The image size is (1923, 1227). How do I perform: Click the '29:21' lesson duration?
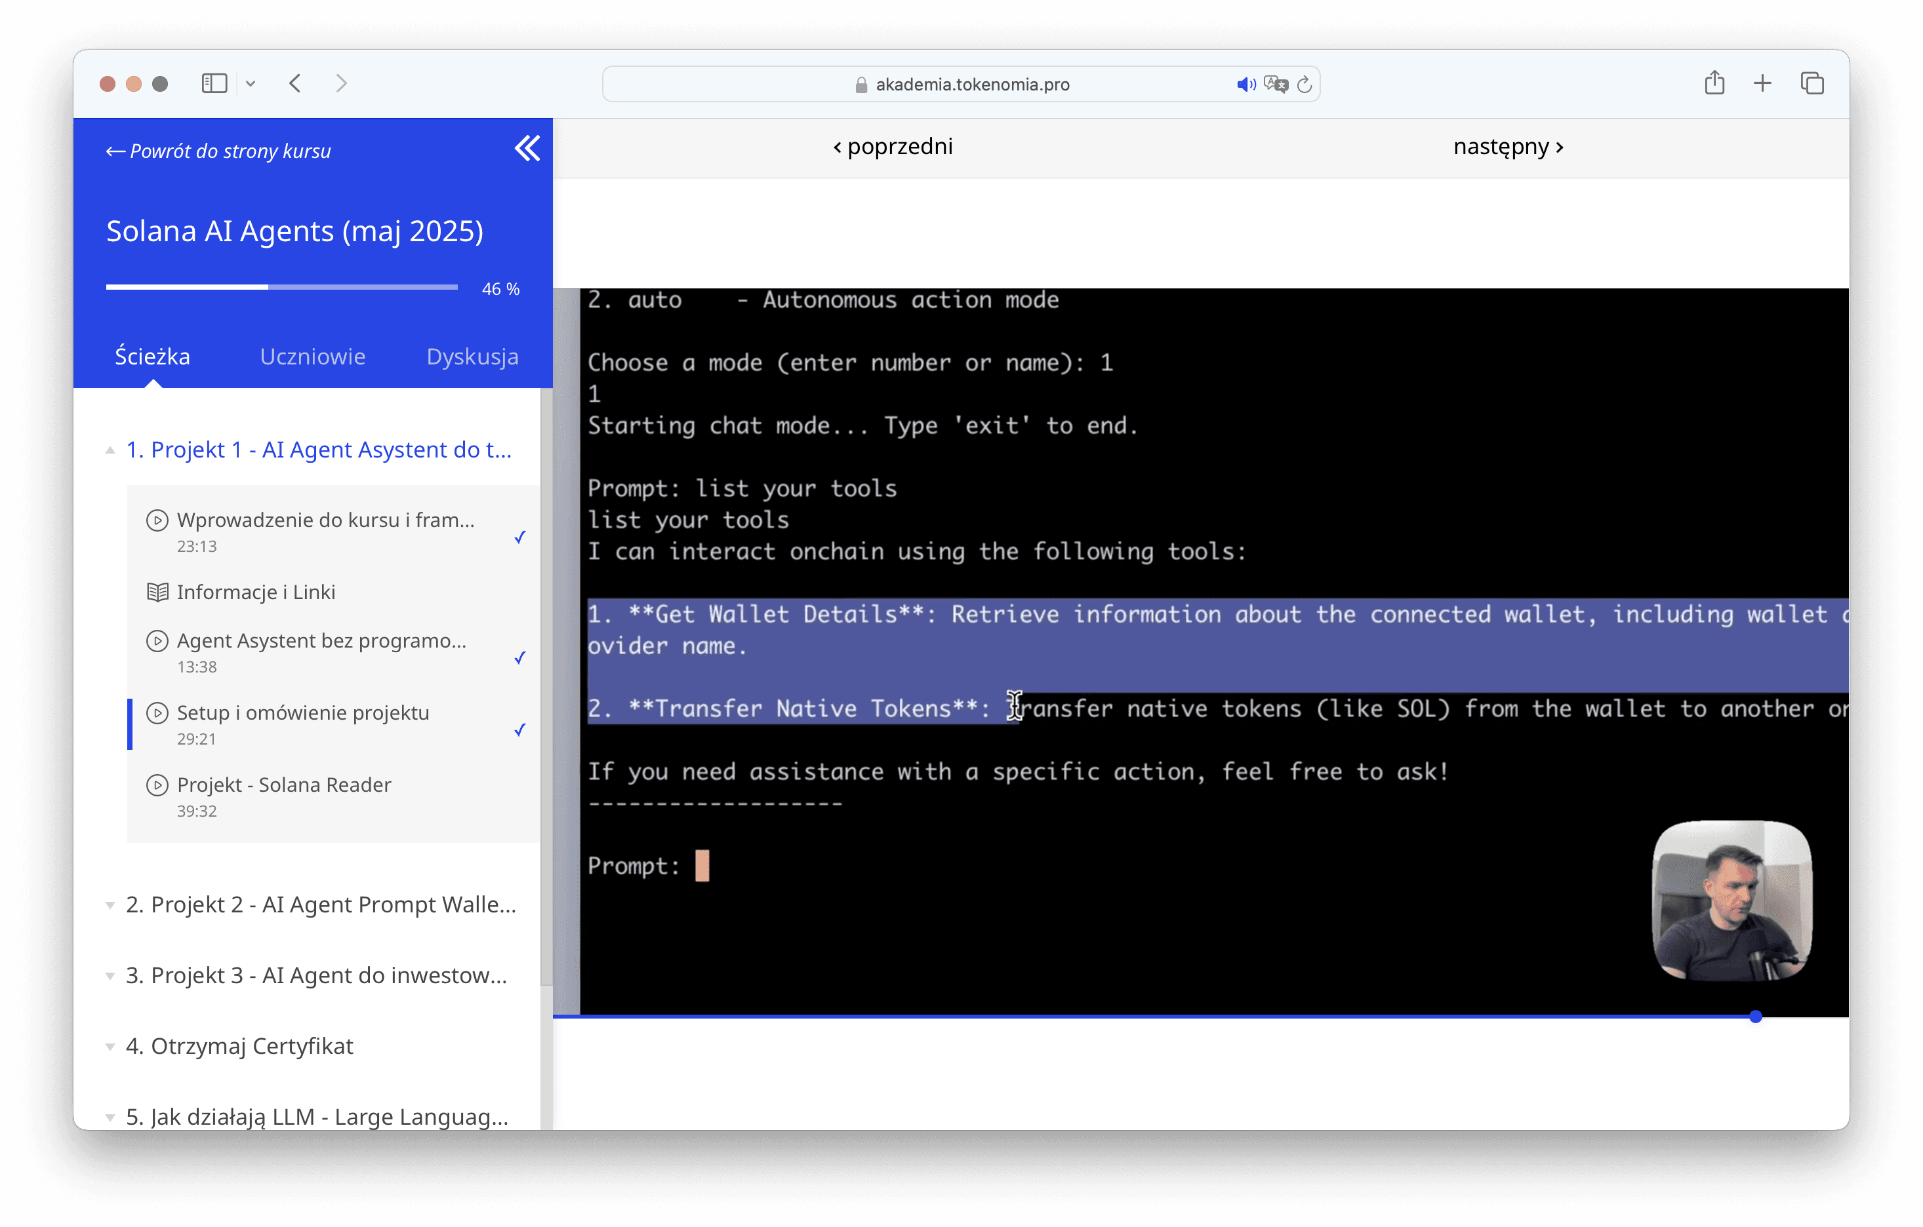point(197,739)
